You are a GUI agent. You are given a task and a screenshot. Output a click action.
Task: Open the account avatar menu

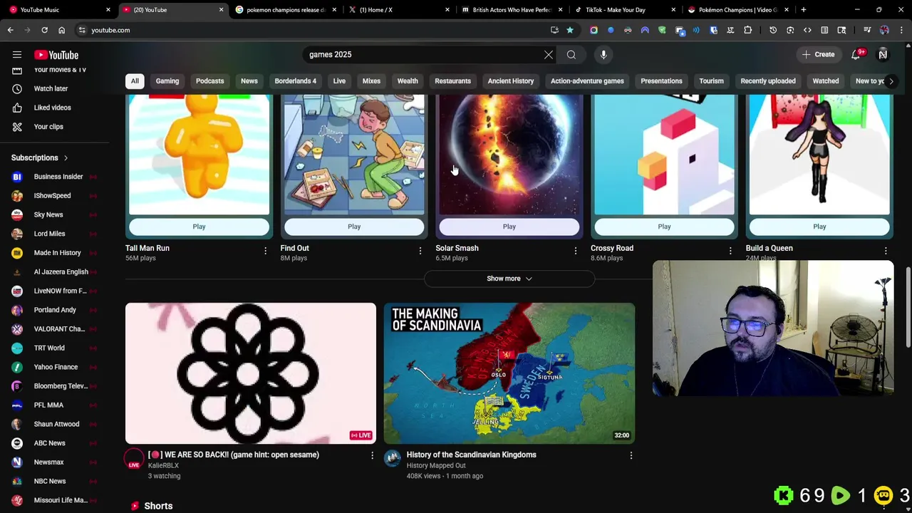pyautogui.click(x=883, y=55)
